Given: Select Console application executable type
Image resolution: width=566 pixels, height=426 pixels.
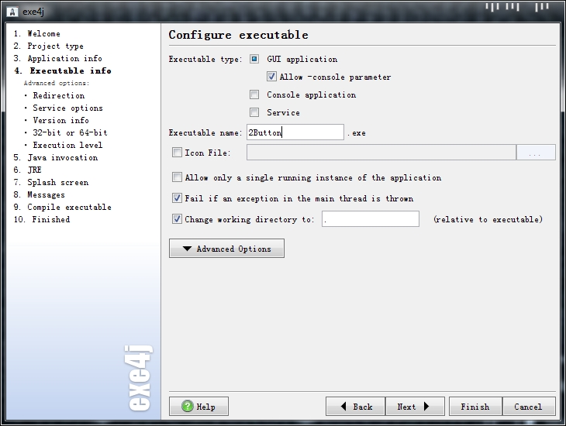Looking at the screenshot, I should [x=254, y=94].
